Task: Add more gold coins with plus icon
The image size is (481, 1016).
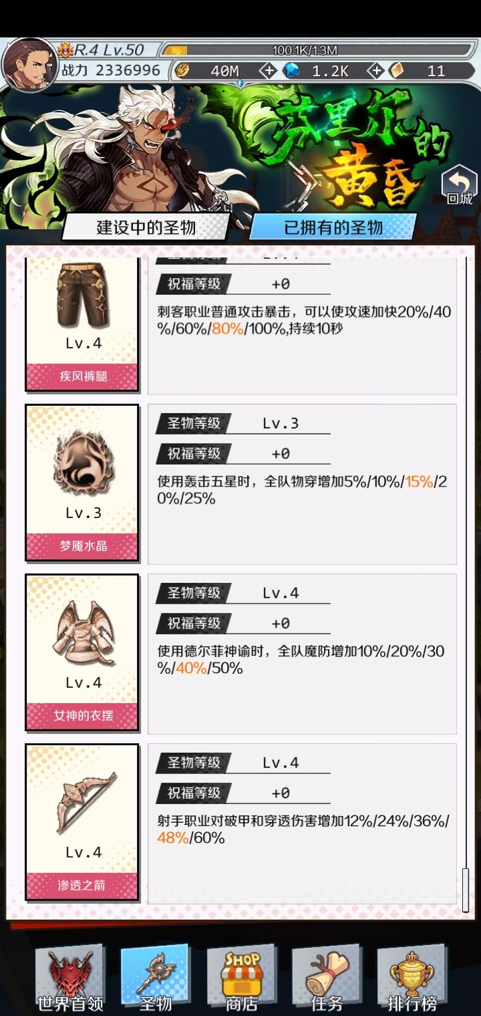Action: 267,71
